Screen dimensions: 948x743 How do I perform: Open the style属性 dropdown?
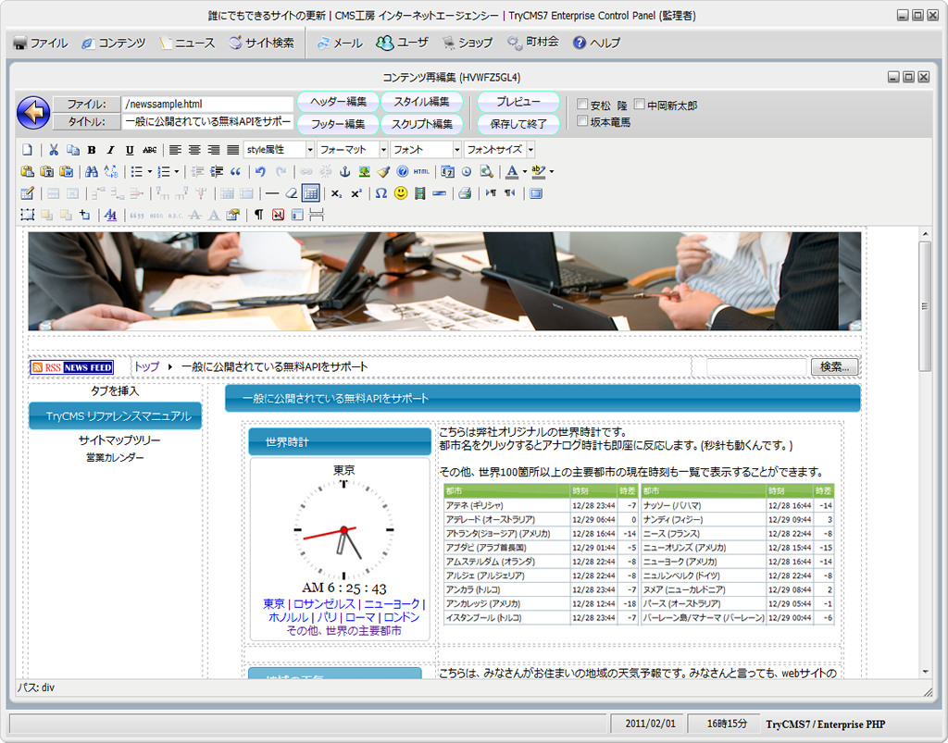point(279,150)
